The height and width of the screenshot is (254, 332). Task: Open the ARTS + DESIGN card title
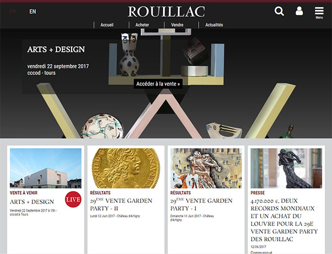(32, 202)
